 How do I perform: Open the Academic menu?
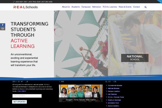[x=76, y=7]
